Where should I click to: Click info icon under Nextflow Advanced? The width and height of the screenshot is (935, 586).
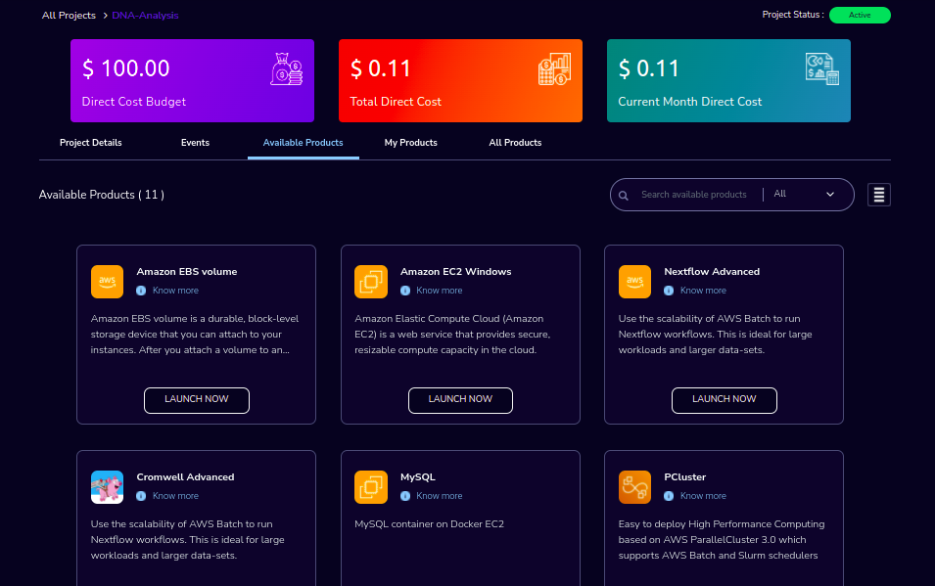[x=669, y=291]
